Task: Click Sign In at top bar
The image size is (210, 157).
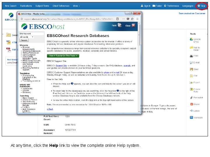Action: coord(146,6)
